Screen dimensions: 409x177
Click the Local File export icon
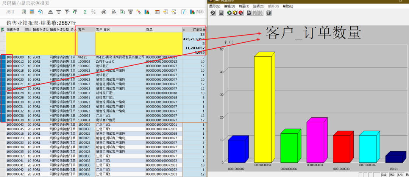click(122, 12)
